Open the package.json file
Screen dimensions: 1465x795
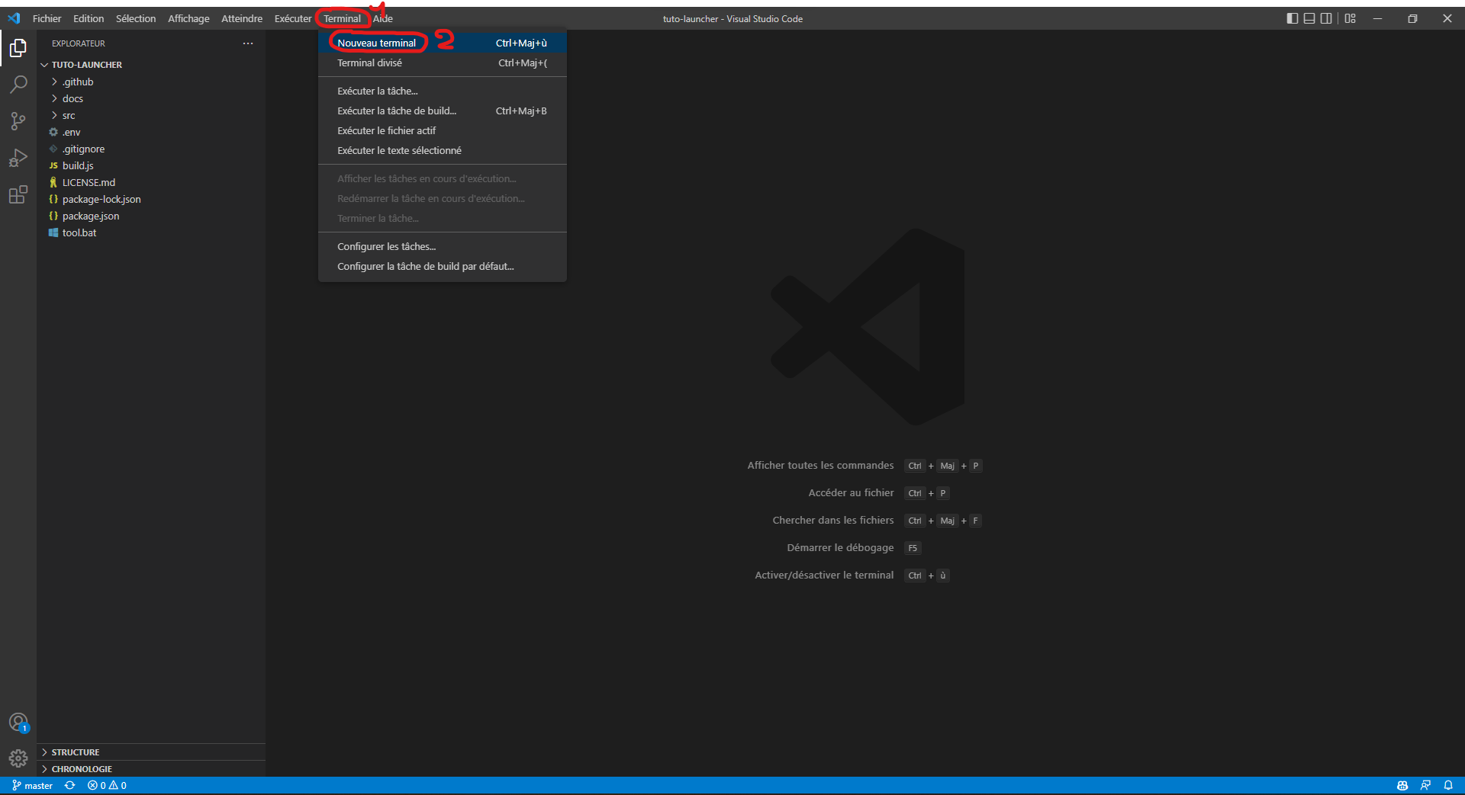coord(151,216)
